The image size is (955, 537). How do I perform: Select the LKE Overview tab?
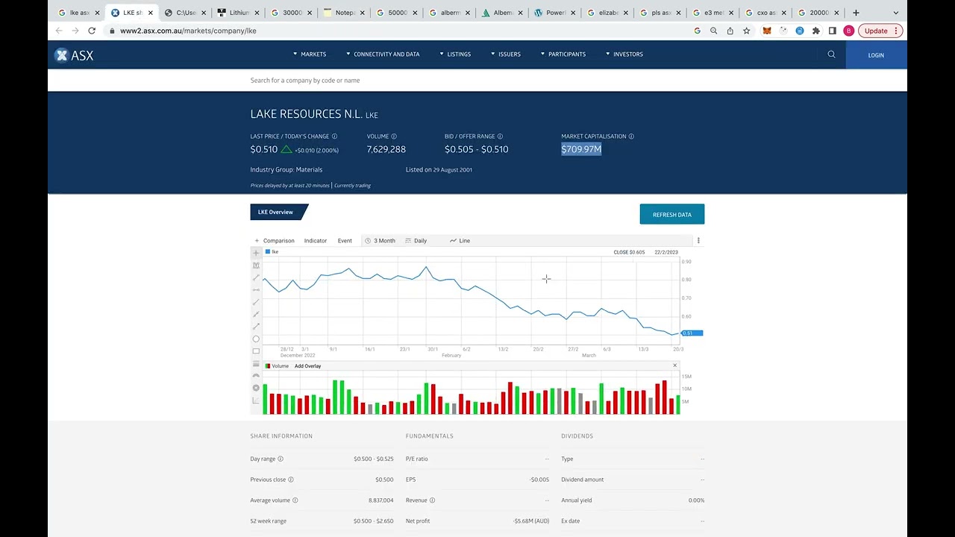coord(278,212)
